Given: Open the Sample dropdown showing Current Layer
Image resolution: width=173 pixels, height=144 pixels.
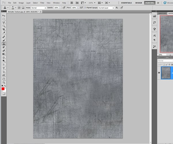Looking at the screenshot, I should [106, 8].
